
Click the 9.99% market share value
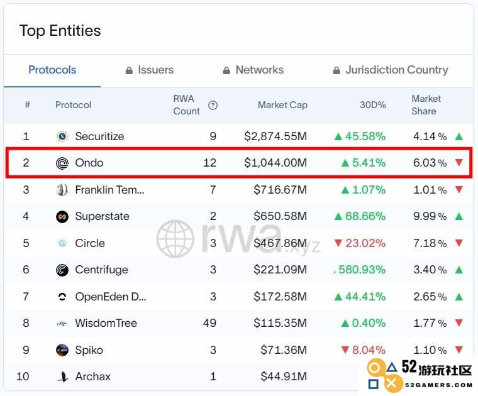pyautogui.click(x=430, y=217)
